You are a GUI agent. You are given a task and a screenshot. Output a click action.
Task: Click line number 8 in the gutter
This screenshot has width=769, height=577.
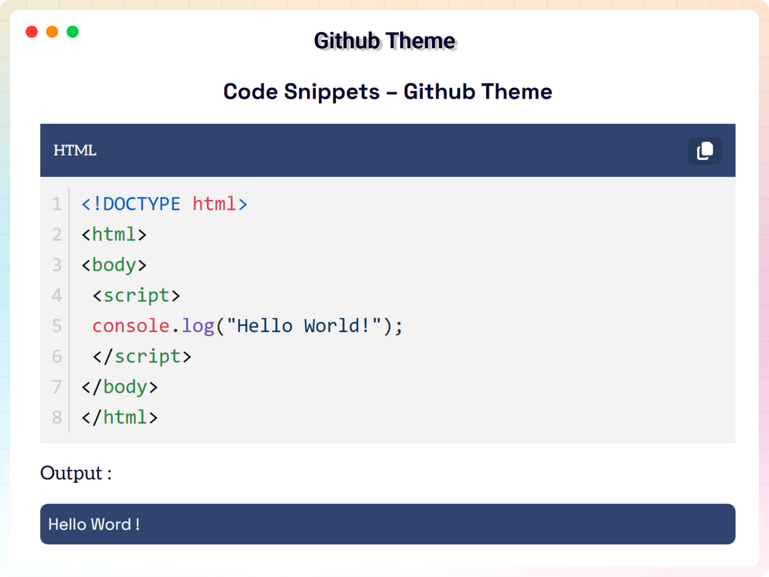pos(56,417)
